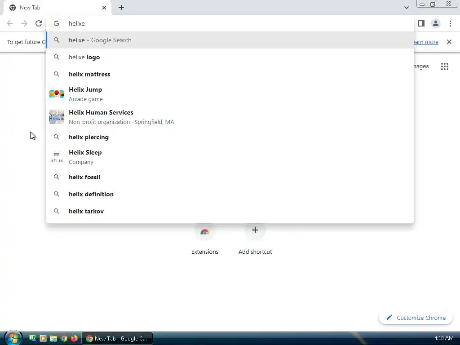Open the Google apps grid
Viewport: 460px width, 345px height.
coord(444,66)
